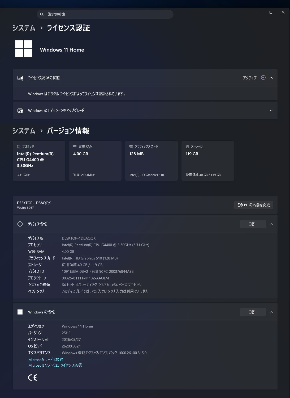Click the Vostro 3267 model text
The image size is (290, 398).
point(25,208)
